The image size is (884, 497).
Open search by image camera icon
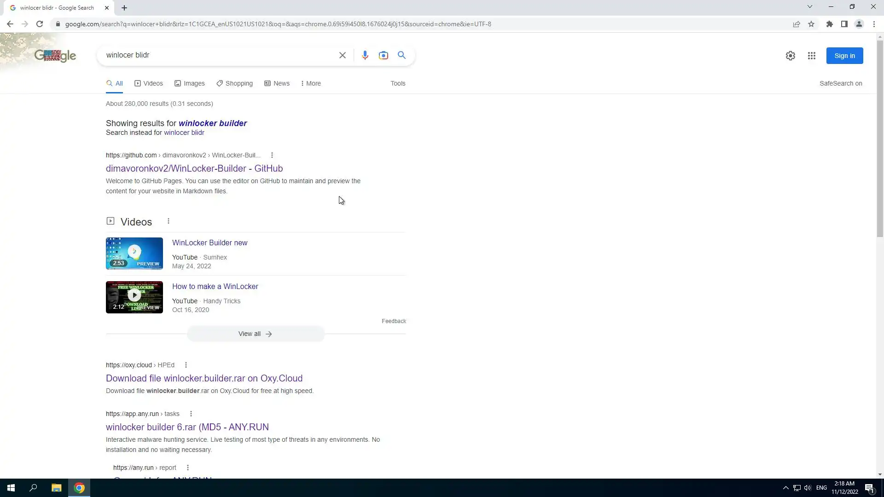point(383,55)
